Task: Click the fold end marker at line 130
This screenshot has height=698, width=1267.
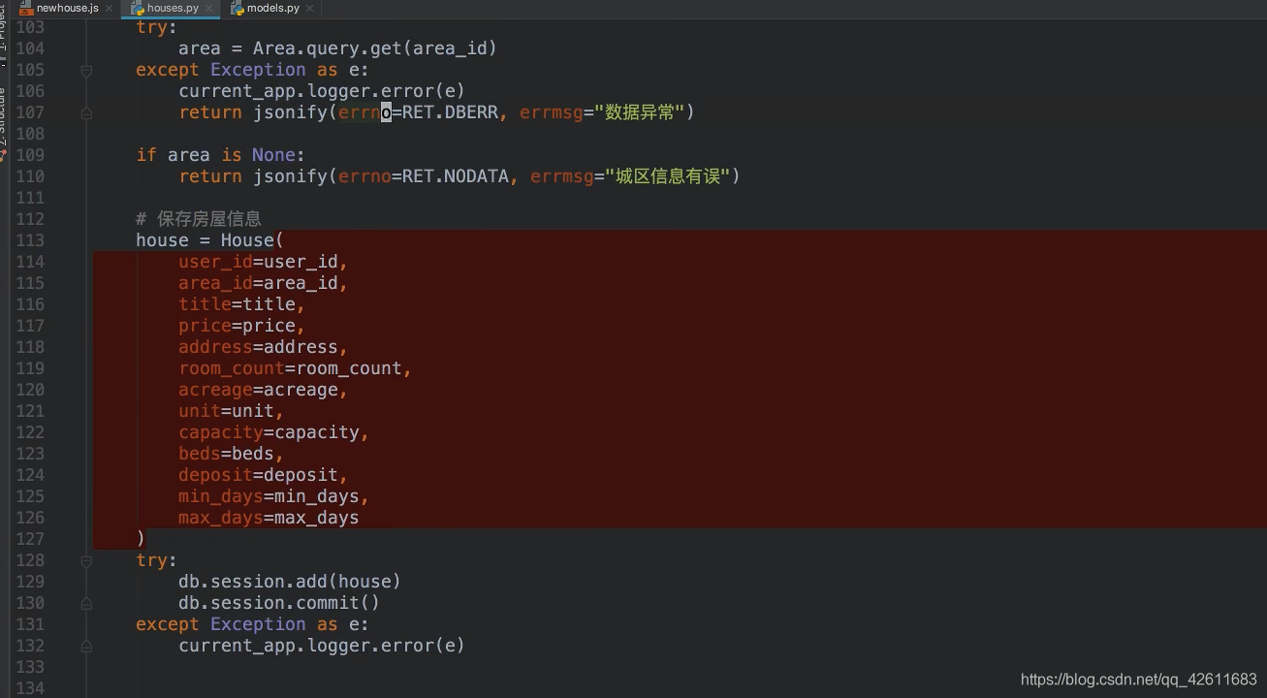Action: click(86, 603)
